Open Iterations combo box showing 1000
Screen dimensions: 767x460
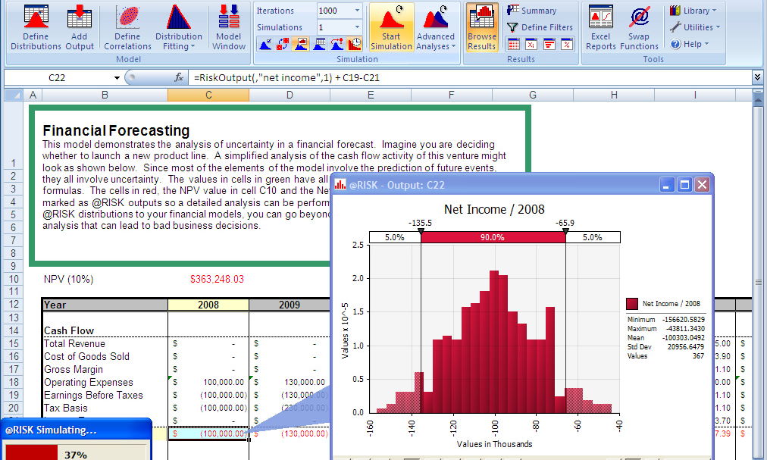click(339, 11)
